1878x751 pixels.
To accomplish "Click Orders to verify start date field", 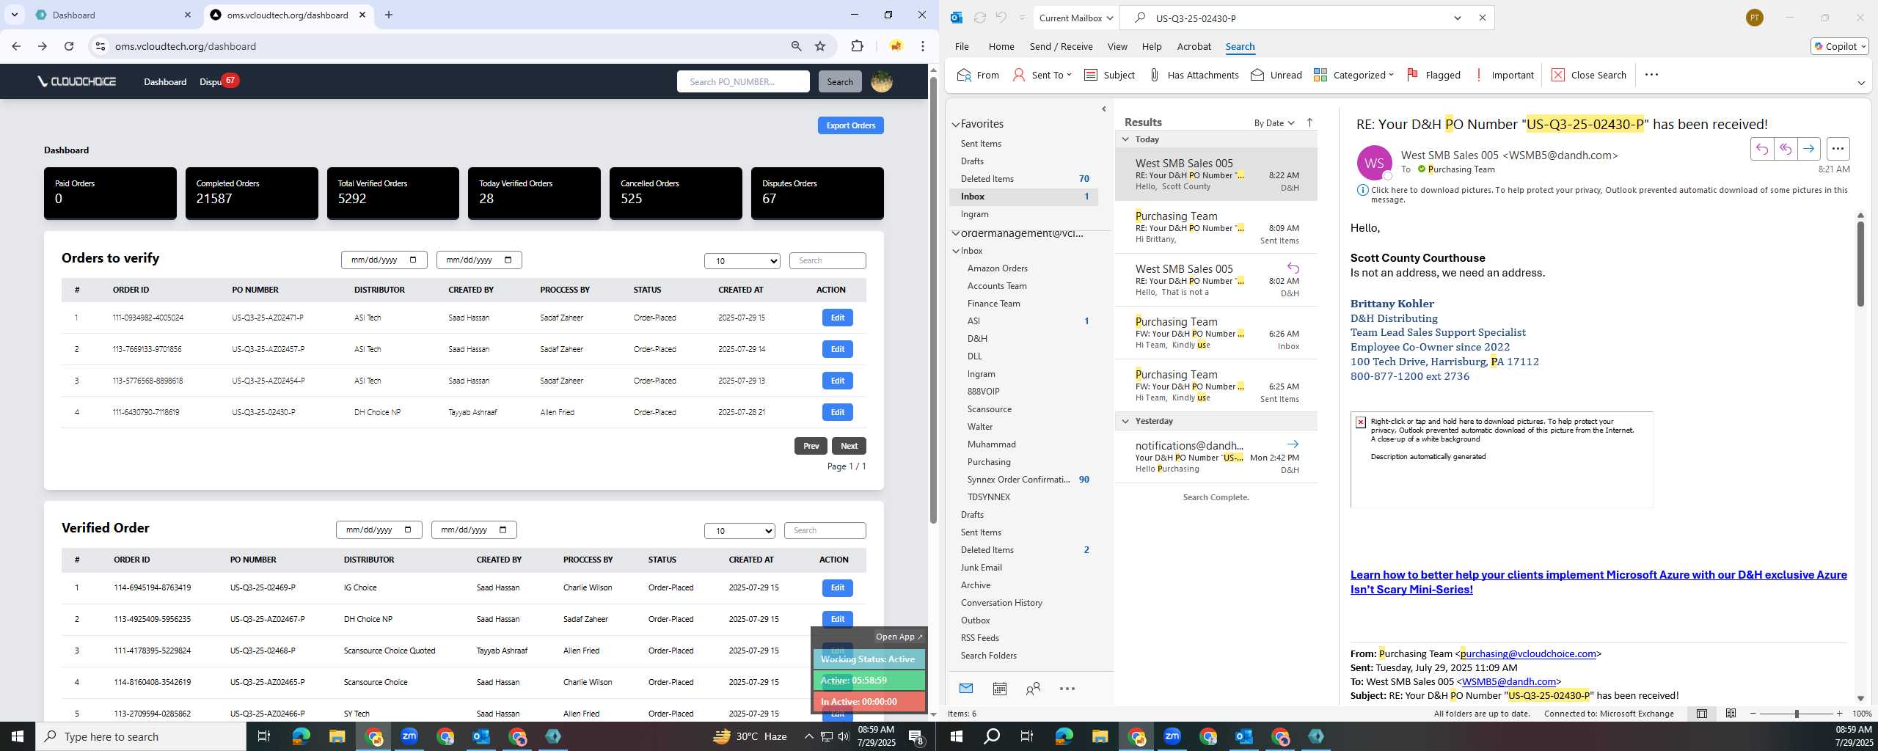I will [384, 260].
